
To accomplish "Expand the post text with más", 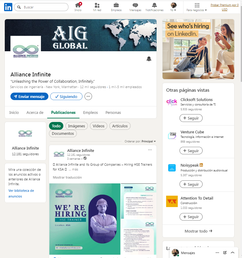I will (75, 169).
